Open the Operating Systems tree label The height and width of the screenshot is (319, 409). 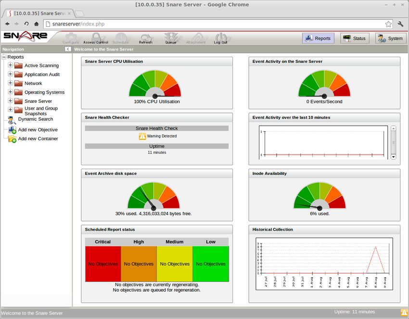click(x=44, y=92)
